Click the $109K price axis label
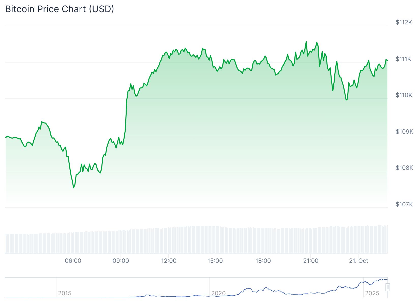The width and height of the screenshot is (418, 305). pyautogui.click(x=404, y=131)
